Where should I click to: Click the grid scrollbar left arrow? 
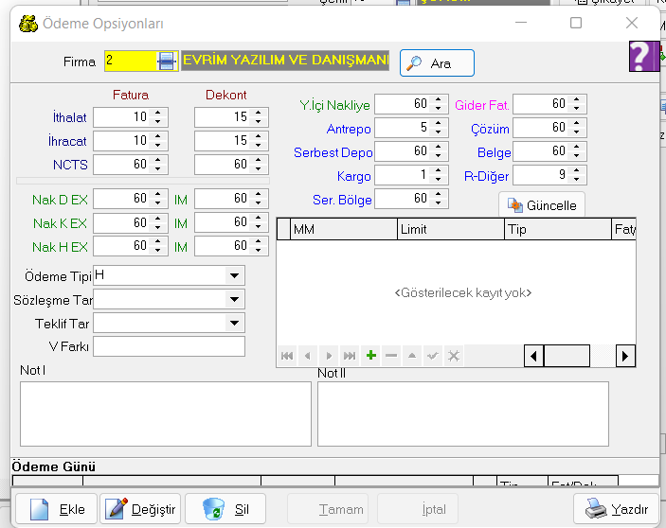[534, 356]
